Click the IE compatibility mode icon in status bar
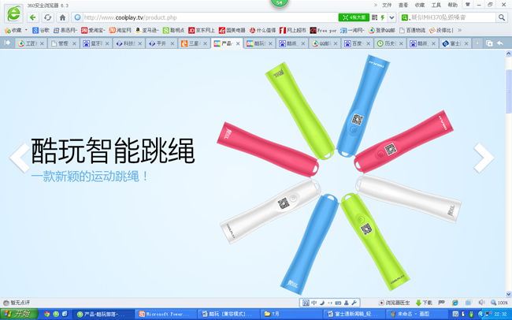Image resolution: width=512 pixels, height=320 pixels. [454, 303]
